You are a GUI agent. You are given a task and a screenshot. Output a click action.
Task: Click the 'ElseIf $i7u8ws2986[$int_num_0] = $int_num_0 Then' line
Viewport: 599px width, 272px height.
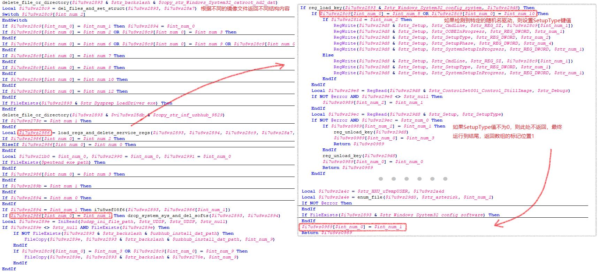click(69, 145)
